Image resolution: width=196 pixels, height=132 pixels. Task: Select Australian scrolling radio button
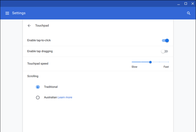click(x=38, y=98)
